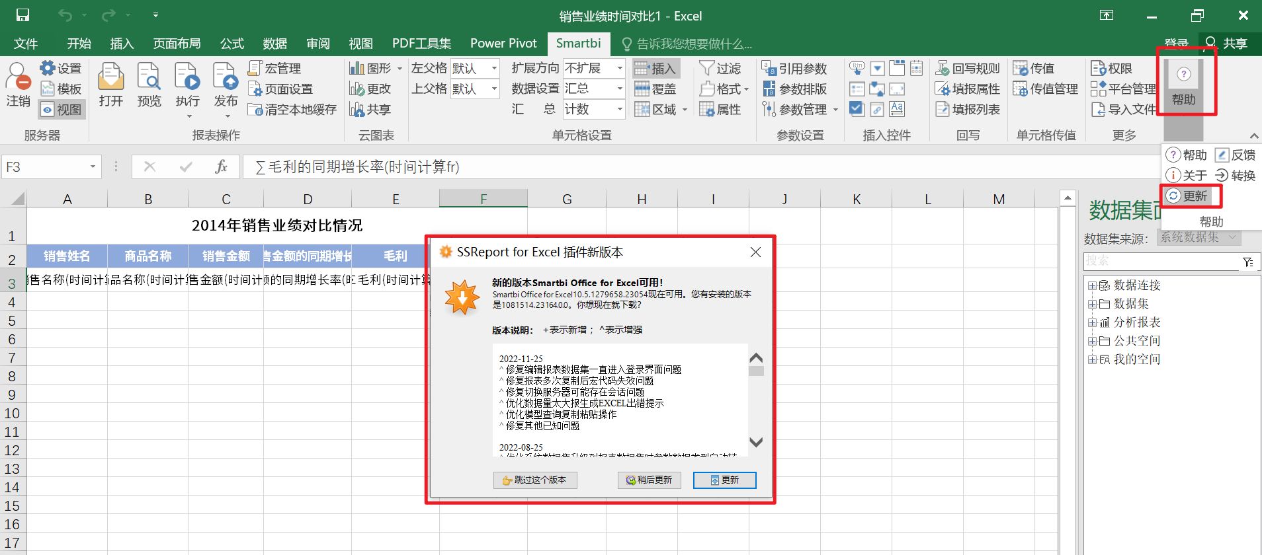
Task: Click the 打开 open report icon
Action: click(x=111, y=85)
